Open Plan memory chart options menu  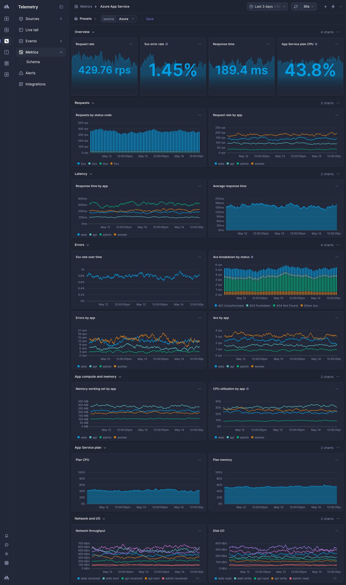(337, 460)
